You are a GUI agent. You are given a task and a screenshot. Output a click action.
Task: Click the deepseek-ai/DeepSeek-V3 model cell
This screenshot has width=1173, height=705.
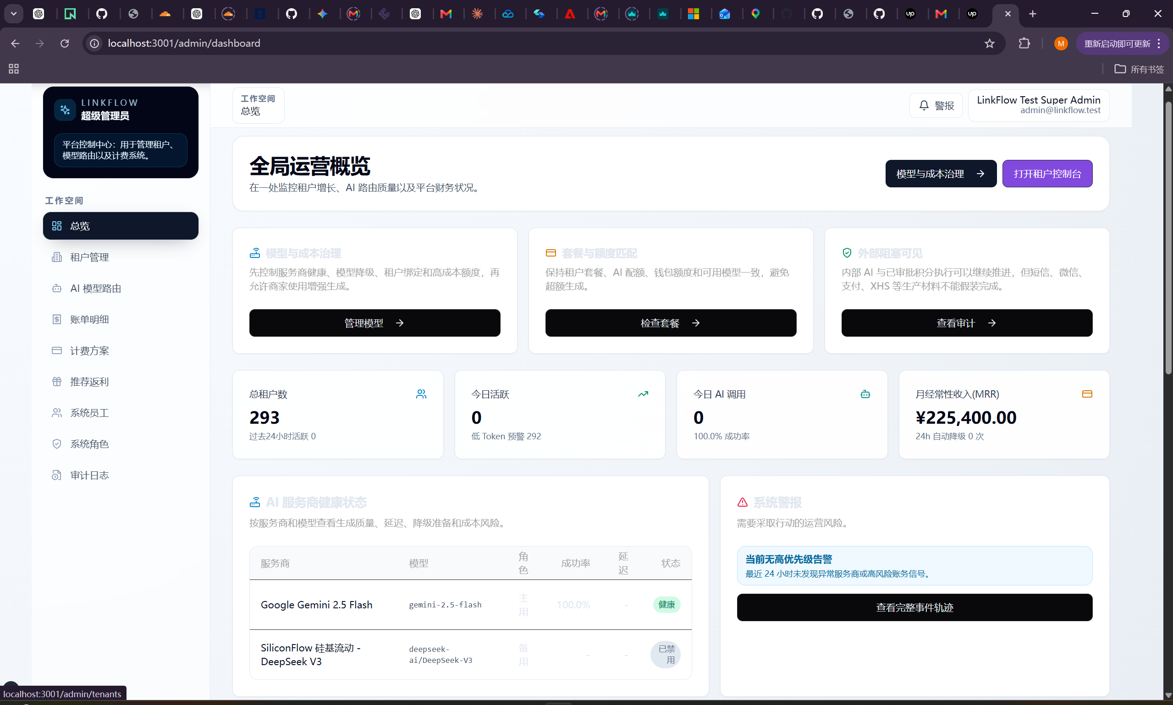(441, 654)
